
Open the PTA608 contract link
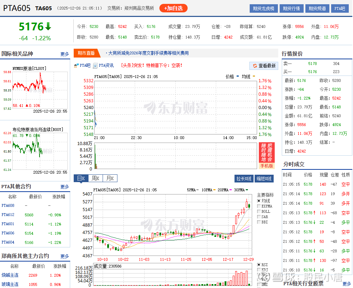point(8,205)
